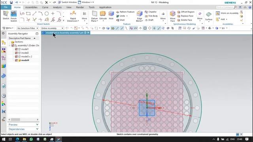Open the No Selection Filter dropdown
This screenshot has height=142, width=253.
pos(28,28)
